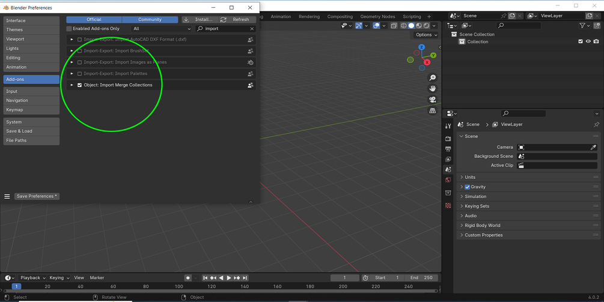This screenshot has width=604, height=302.
Task: Open the File Paths preferences section
Action: coord(31,141)
